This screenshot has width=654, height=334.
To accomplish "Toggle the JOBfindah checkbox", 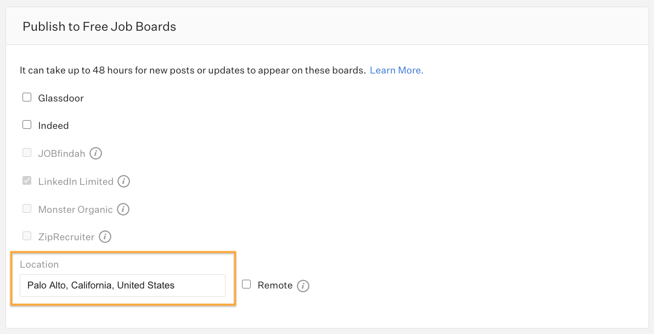I will pos(27,152).
